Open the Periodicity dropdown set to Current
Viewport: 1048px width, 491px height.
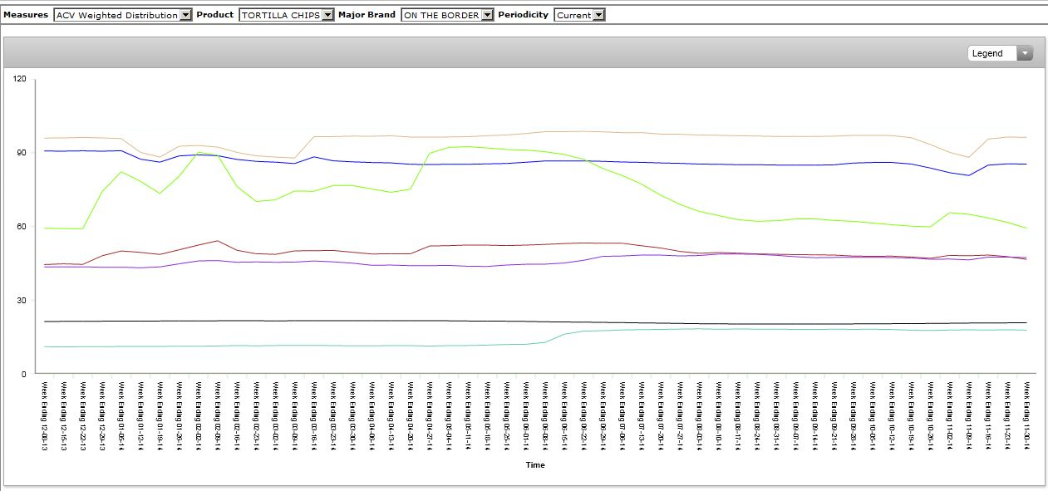pyautogui.click(x=579, y=15)
